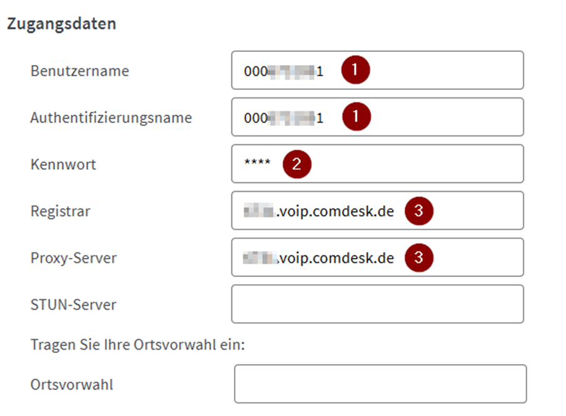
Task: Click the 'Tragen Sie Ihre Ortsvorwahl ein' text
Action: coord(137,345)
